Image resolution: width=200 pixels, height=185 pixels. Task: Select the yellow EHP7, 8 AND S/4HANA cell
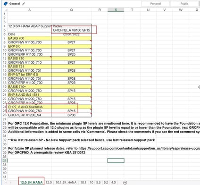coord(30,107)
